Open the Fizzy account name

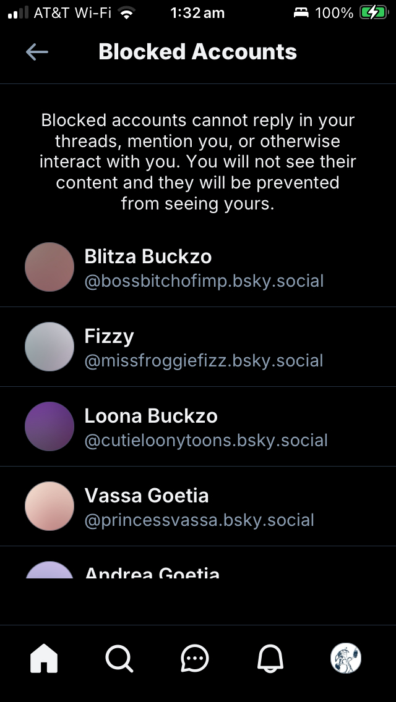pos(109,336)
